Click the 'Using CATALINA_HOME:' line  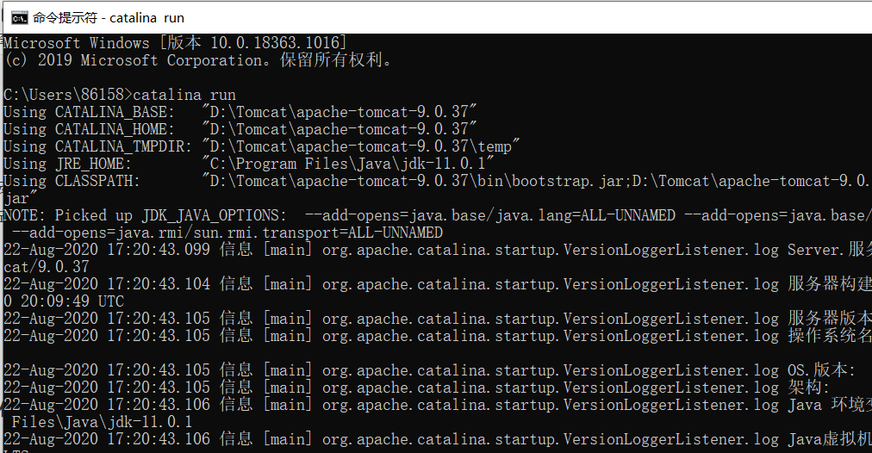tap(240, 129)
